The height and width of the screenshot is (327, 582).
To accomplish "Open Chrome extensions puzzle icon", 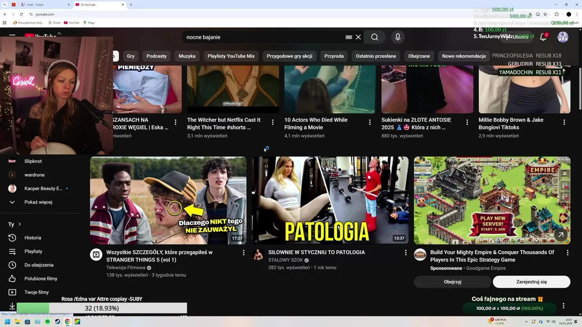I will point(557,14).
